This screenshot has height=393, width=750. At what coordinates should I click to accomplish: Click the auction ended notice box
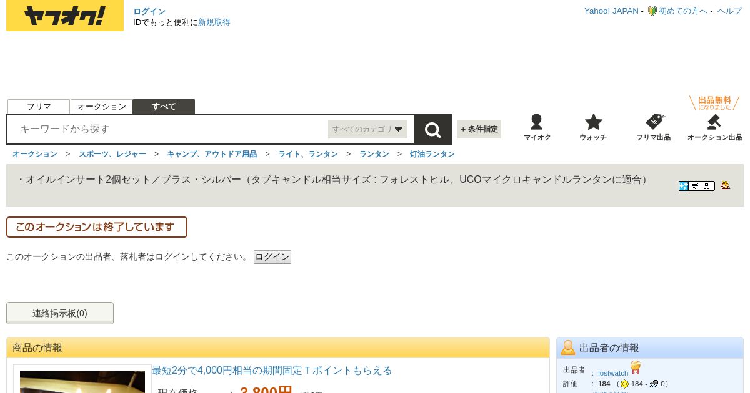pyautogui.click(x=97, y=227)
